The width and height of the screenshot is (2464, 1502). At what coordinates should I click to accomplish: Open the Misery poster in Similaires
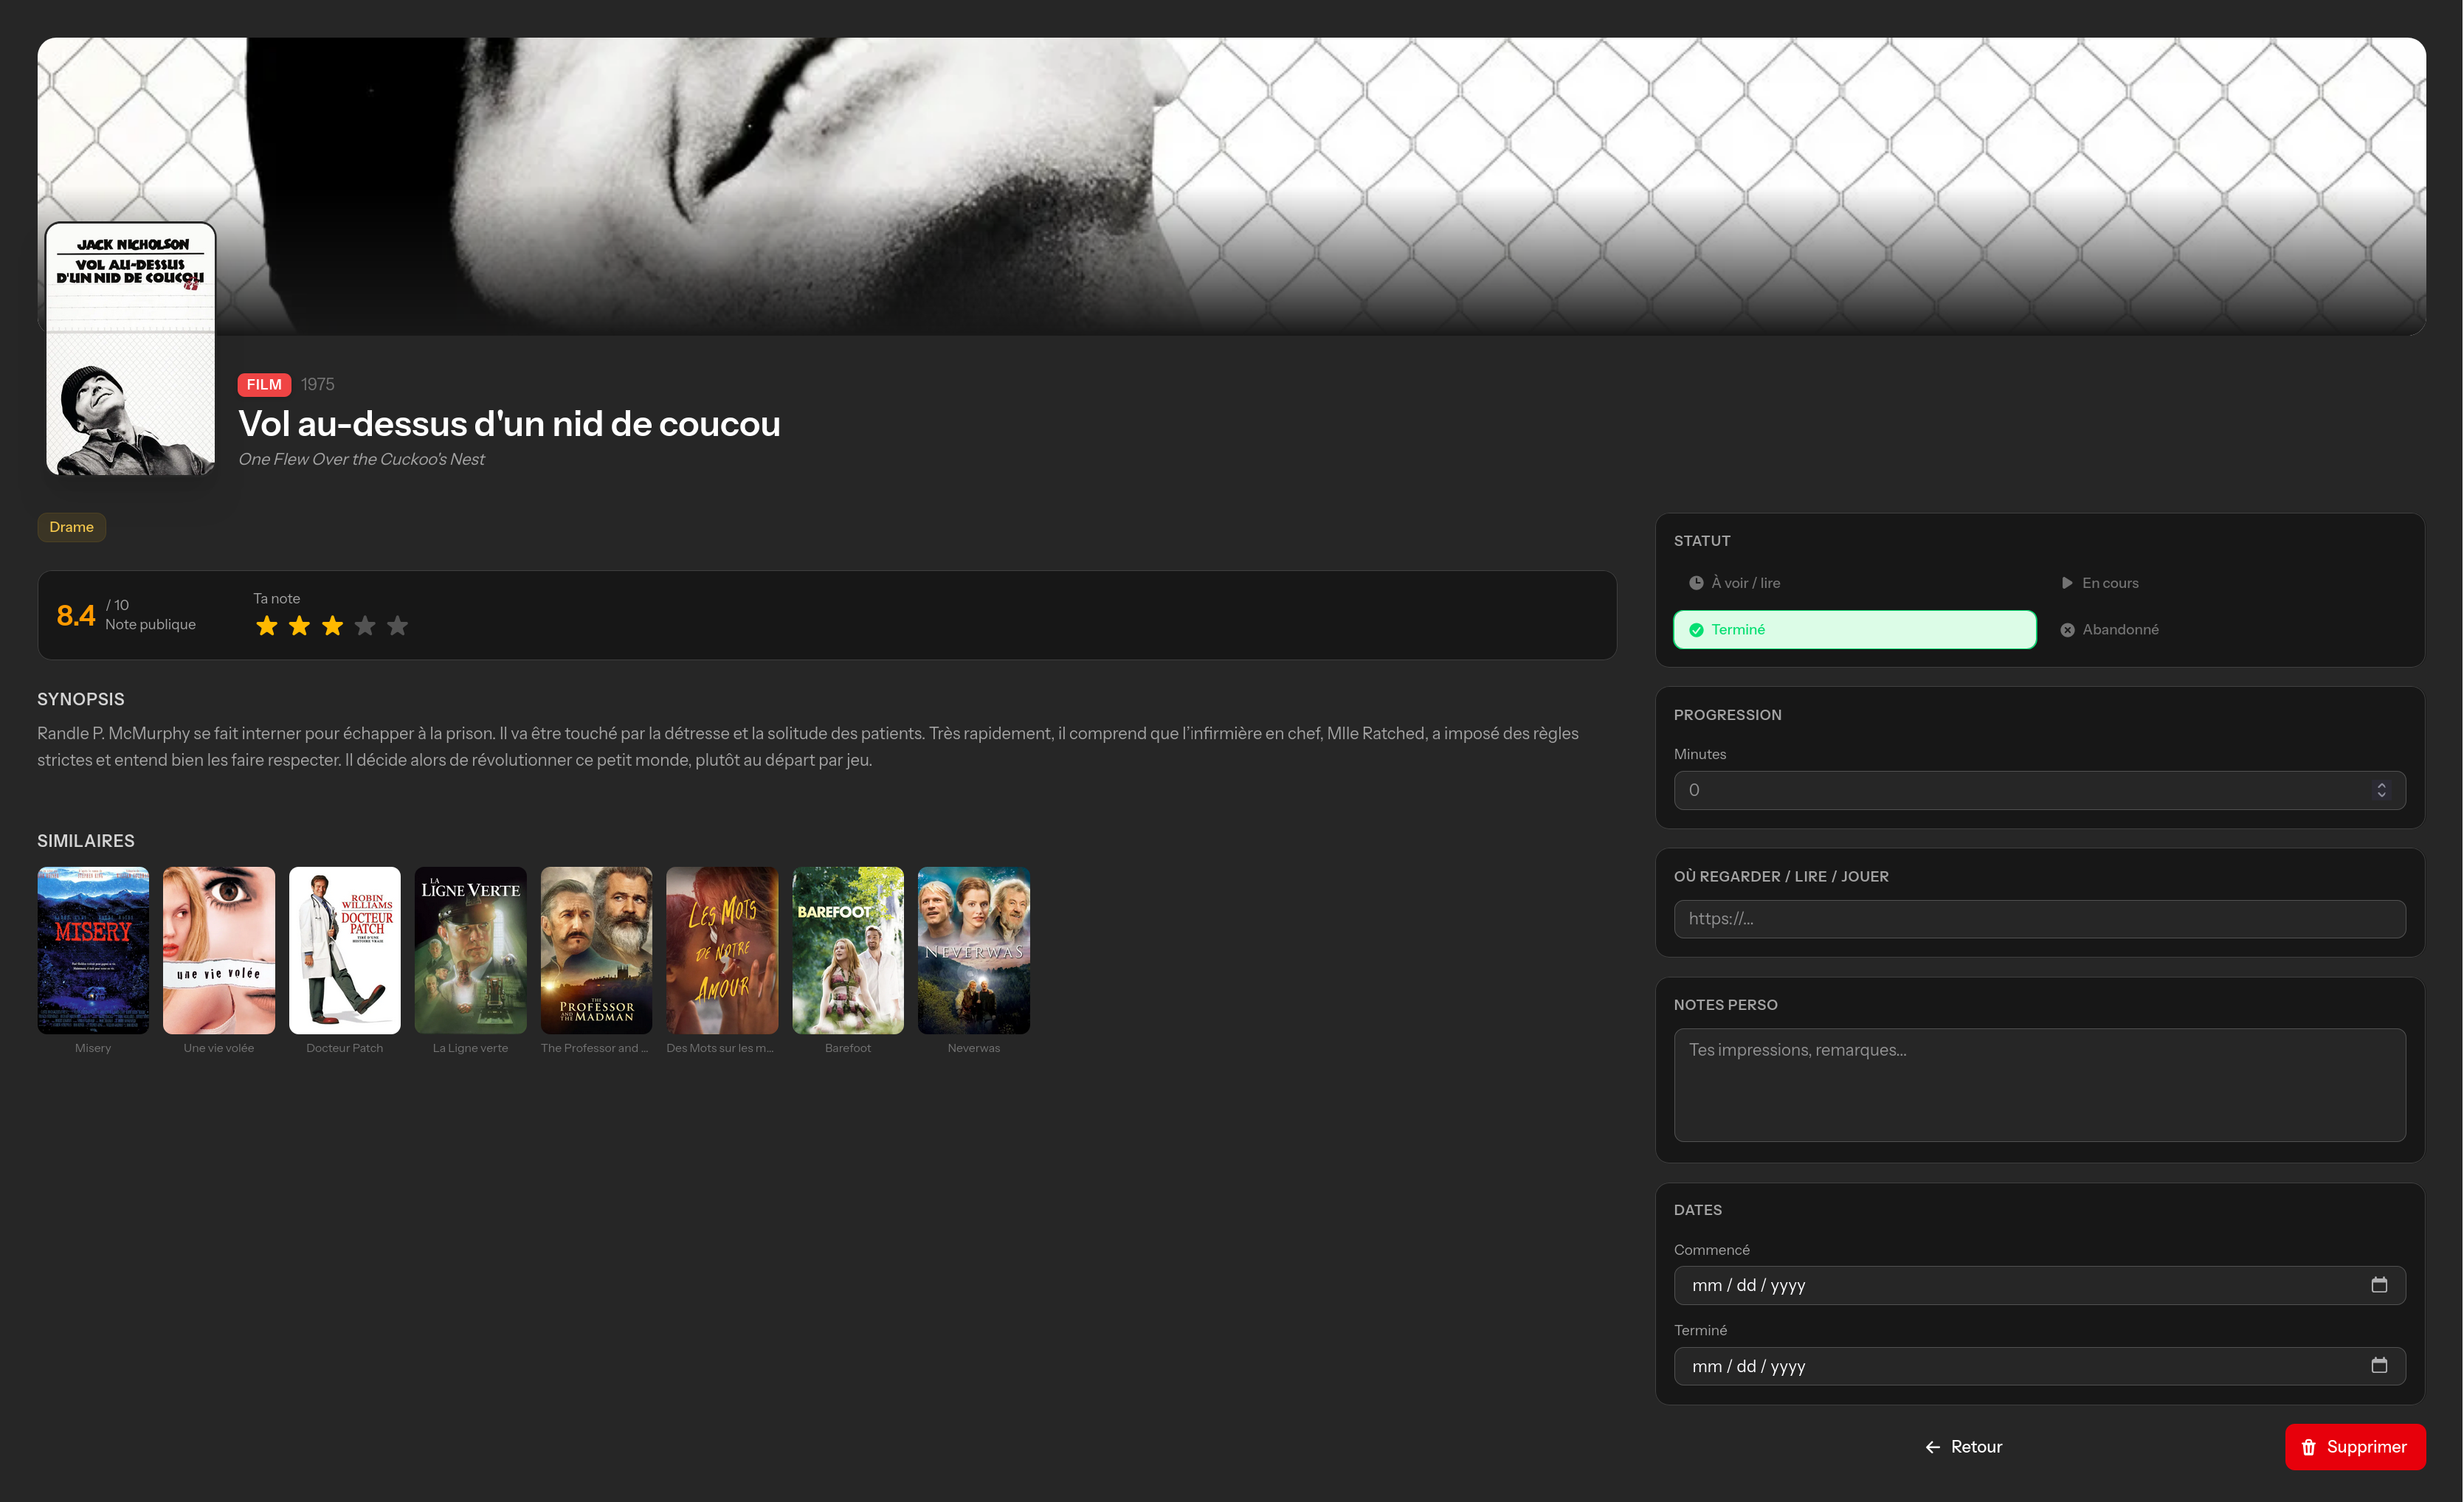pyautogui.click(x=92, y=949)
